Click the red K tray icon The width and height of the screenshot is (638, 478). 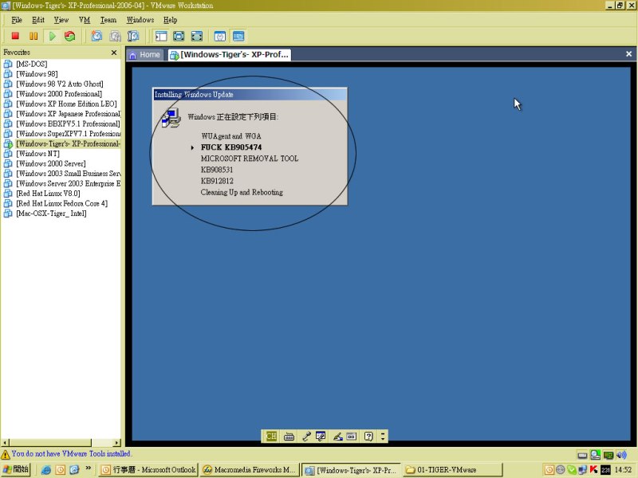pyautogui.click(x=594, y=470)
